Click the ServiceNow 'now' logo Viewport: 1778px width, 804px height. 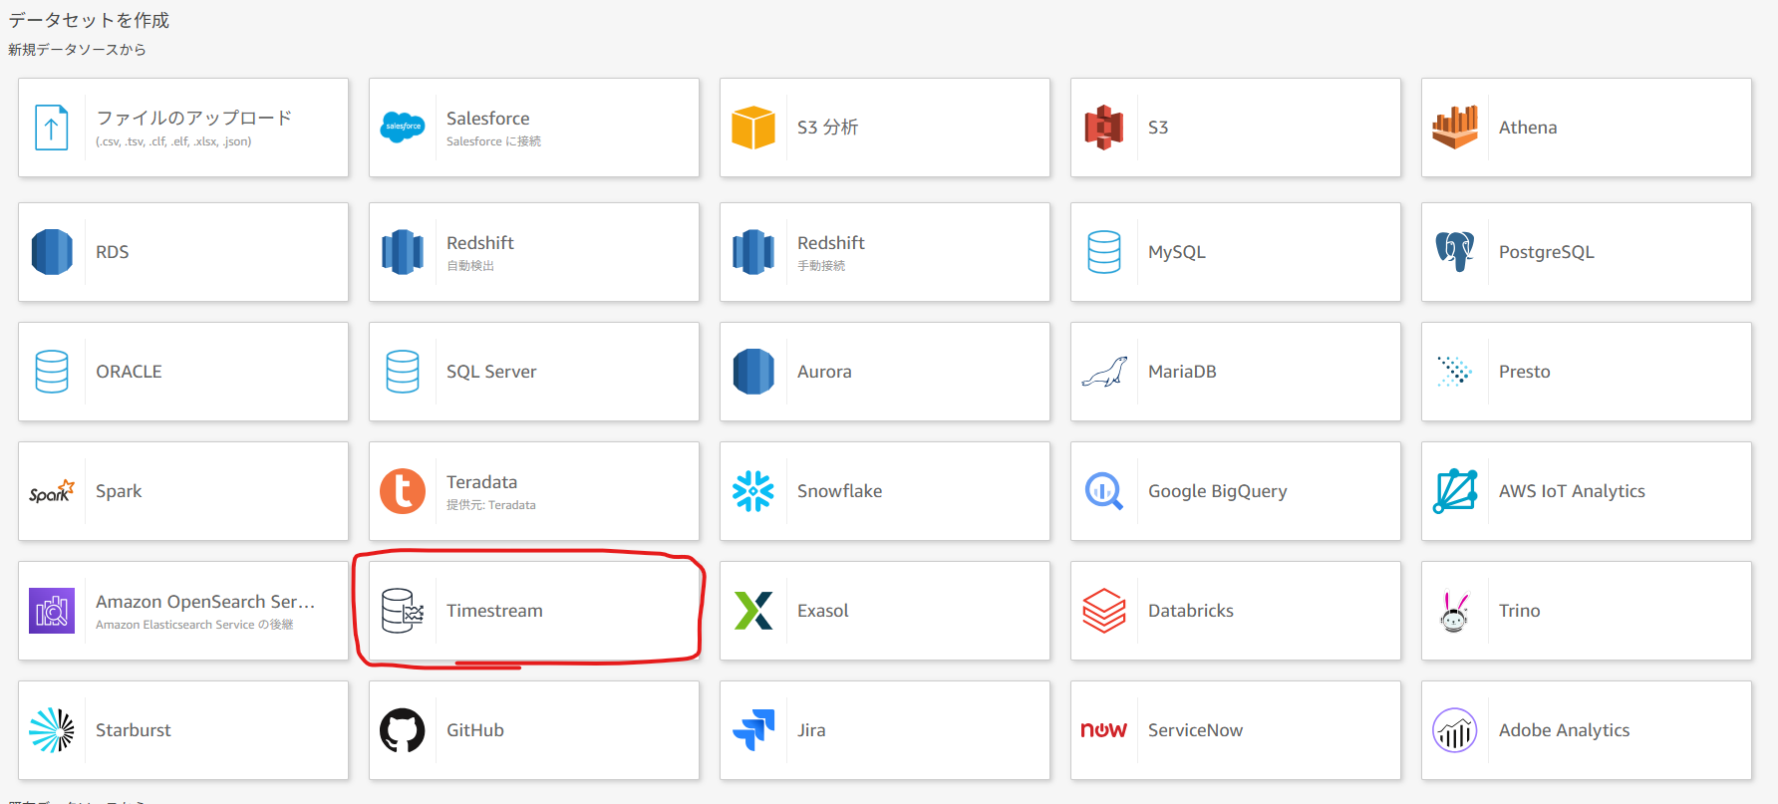click(1104, 730)
